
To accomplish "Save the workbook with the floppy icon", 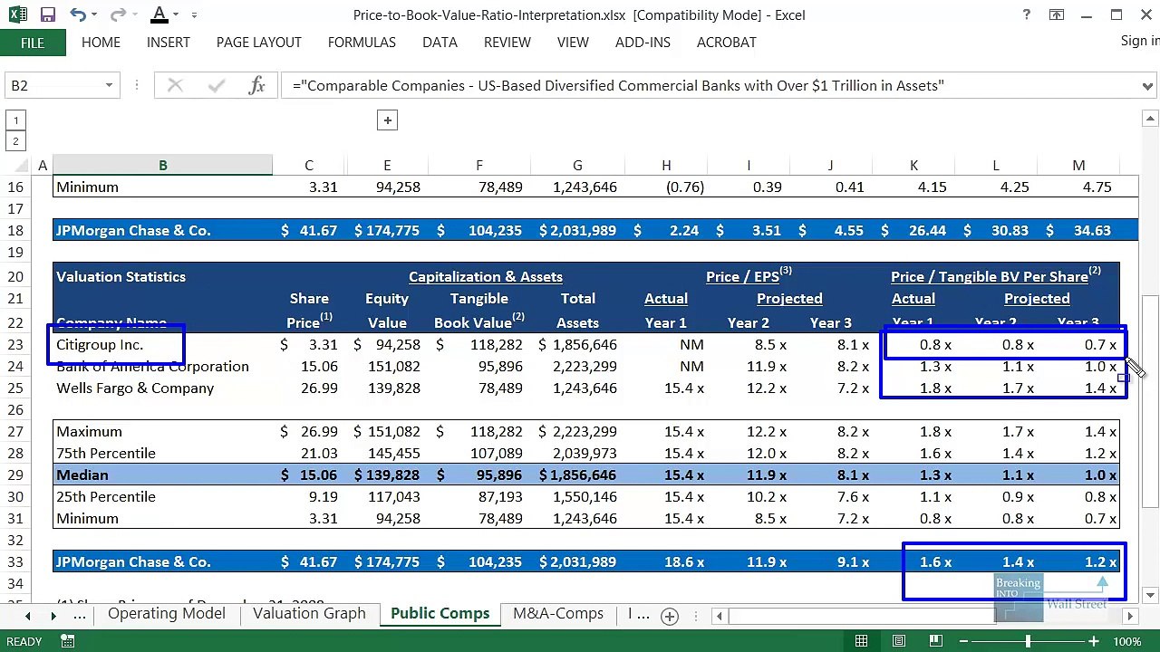I will 48,14.
